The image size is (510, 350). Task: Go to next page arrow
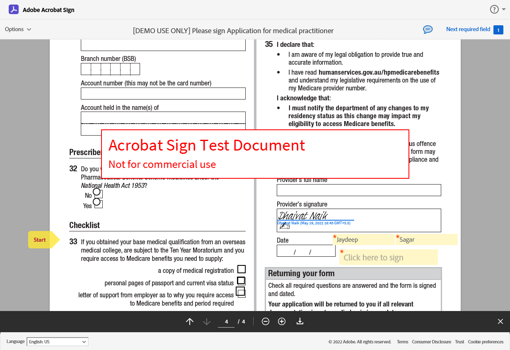coord(207,321)
